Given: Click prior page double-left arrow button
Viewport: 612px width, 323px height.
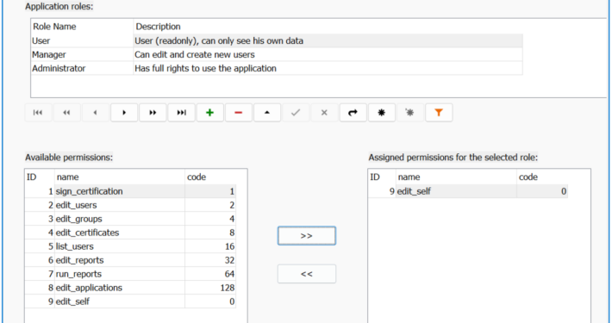Looking at the screenshot, I should point(66,113).
